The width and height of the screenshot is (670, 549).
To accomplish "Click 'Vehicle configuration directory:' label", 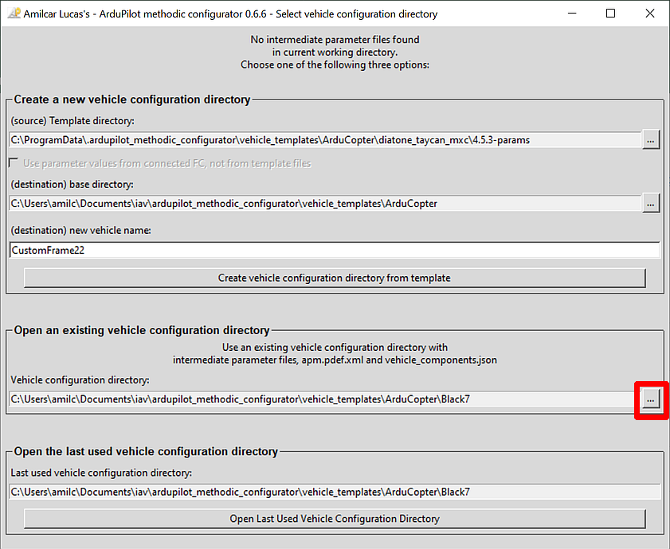I will 80,380.
